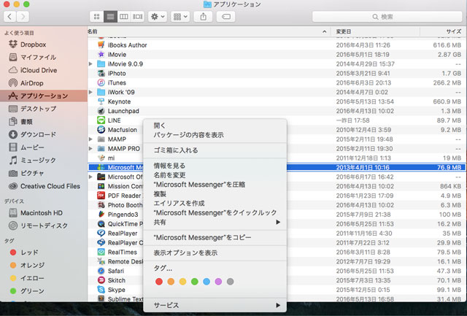Filter by レッド tag in sidebar

[x=44, y=253]
